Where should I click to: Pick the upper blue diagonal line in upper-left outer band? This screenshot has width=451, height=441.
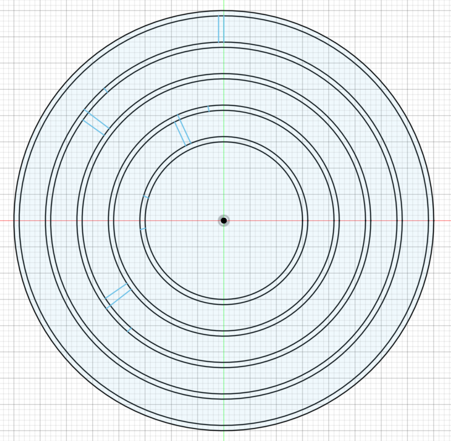pyautogui.click(x=97, y=119)
